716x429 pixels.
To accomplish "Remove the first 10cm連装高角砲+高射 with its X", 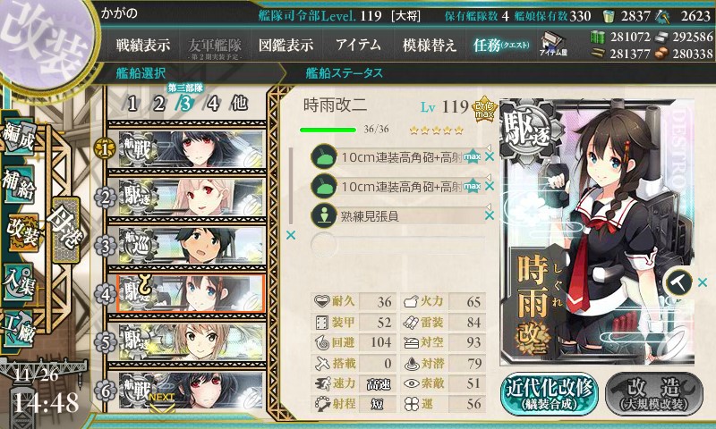I will [490, 156].
